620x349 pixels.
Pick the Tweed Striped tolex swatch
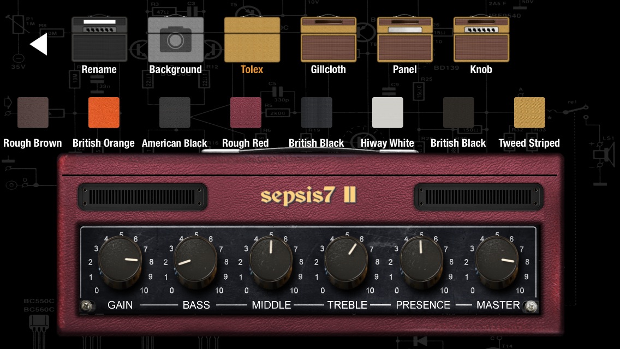pos(529,112)
